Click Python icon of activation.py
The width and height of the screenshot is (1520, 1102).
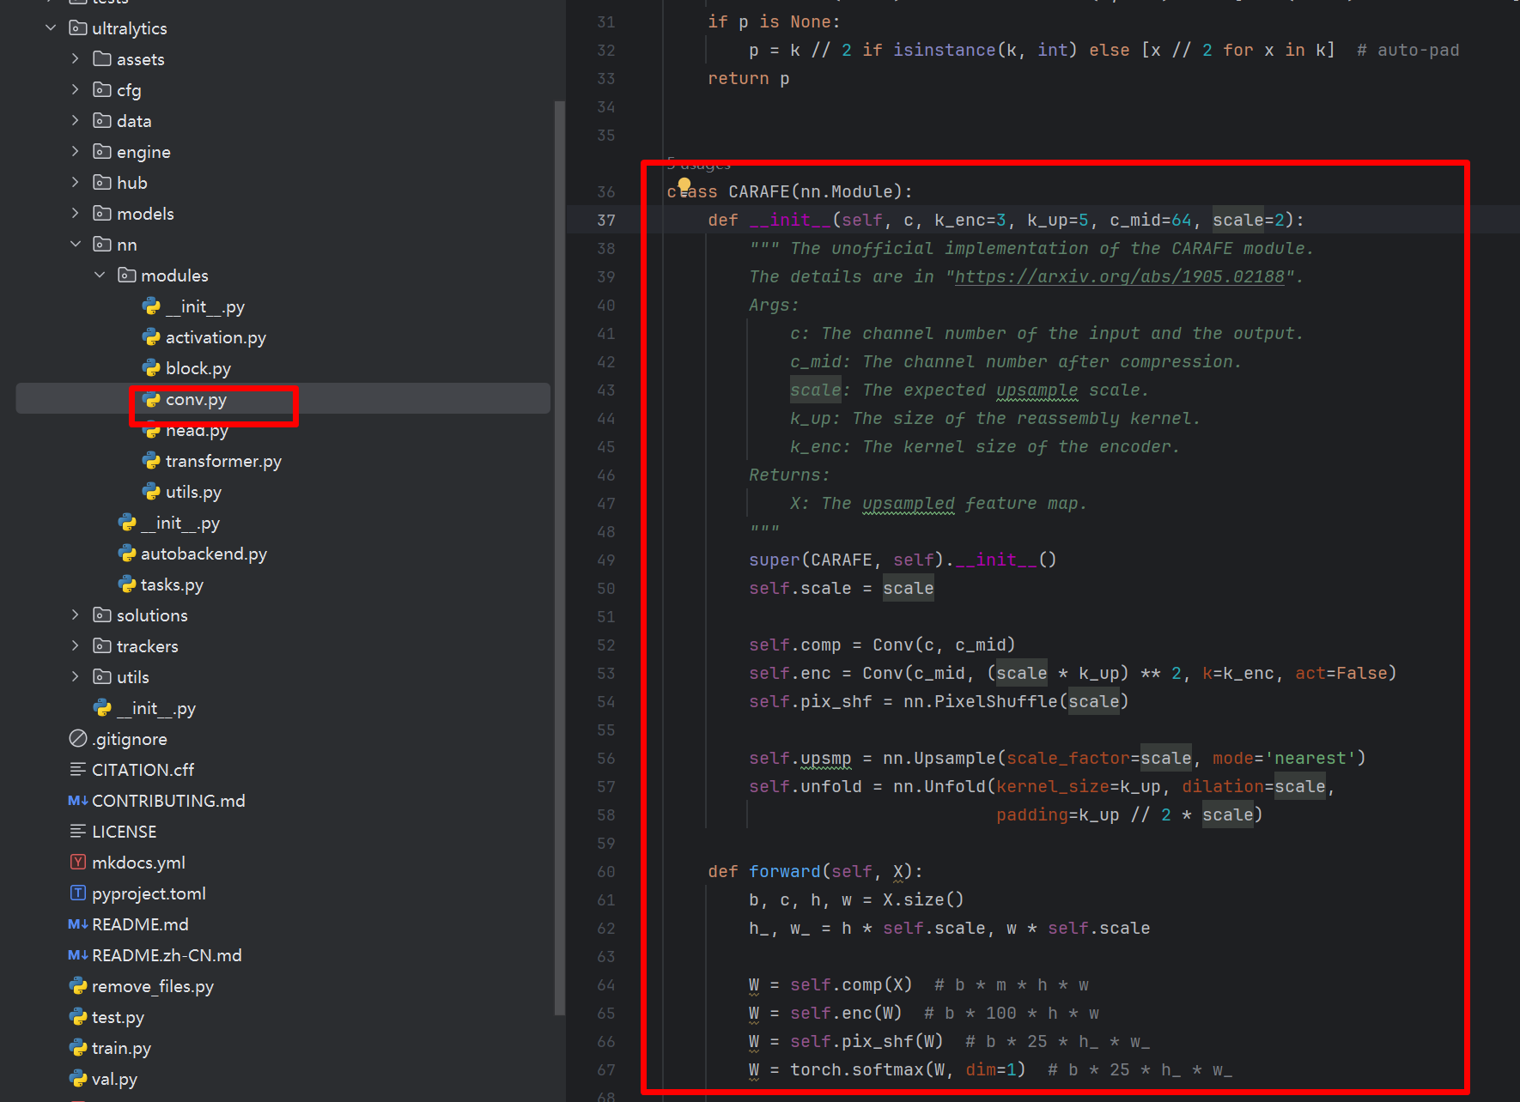pos(151,337)
